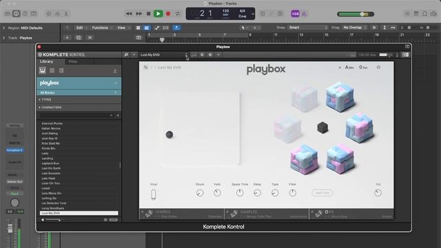Open the Snap Smart dropdown
Screen dimensions: 441x248
[x=308, y=28]
